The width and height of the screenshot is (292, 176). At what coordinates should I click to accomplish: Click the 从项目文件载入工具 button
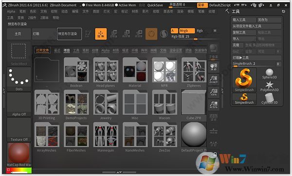256,26
